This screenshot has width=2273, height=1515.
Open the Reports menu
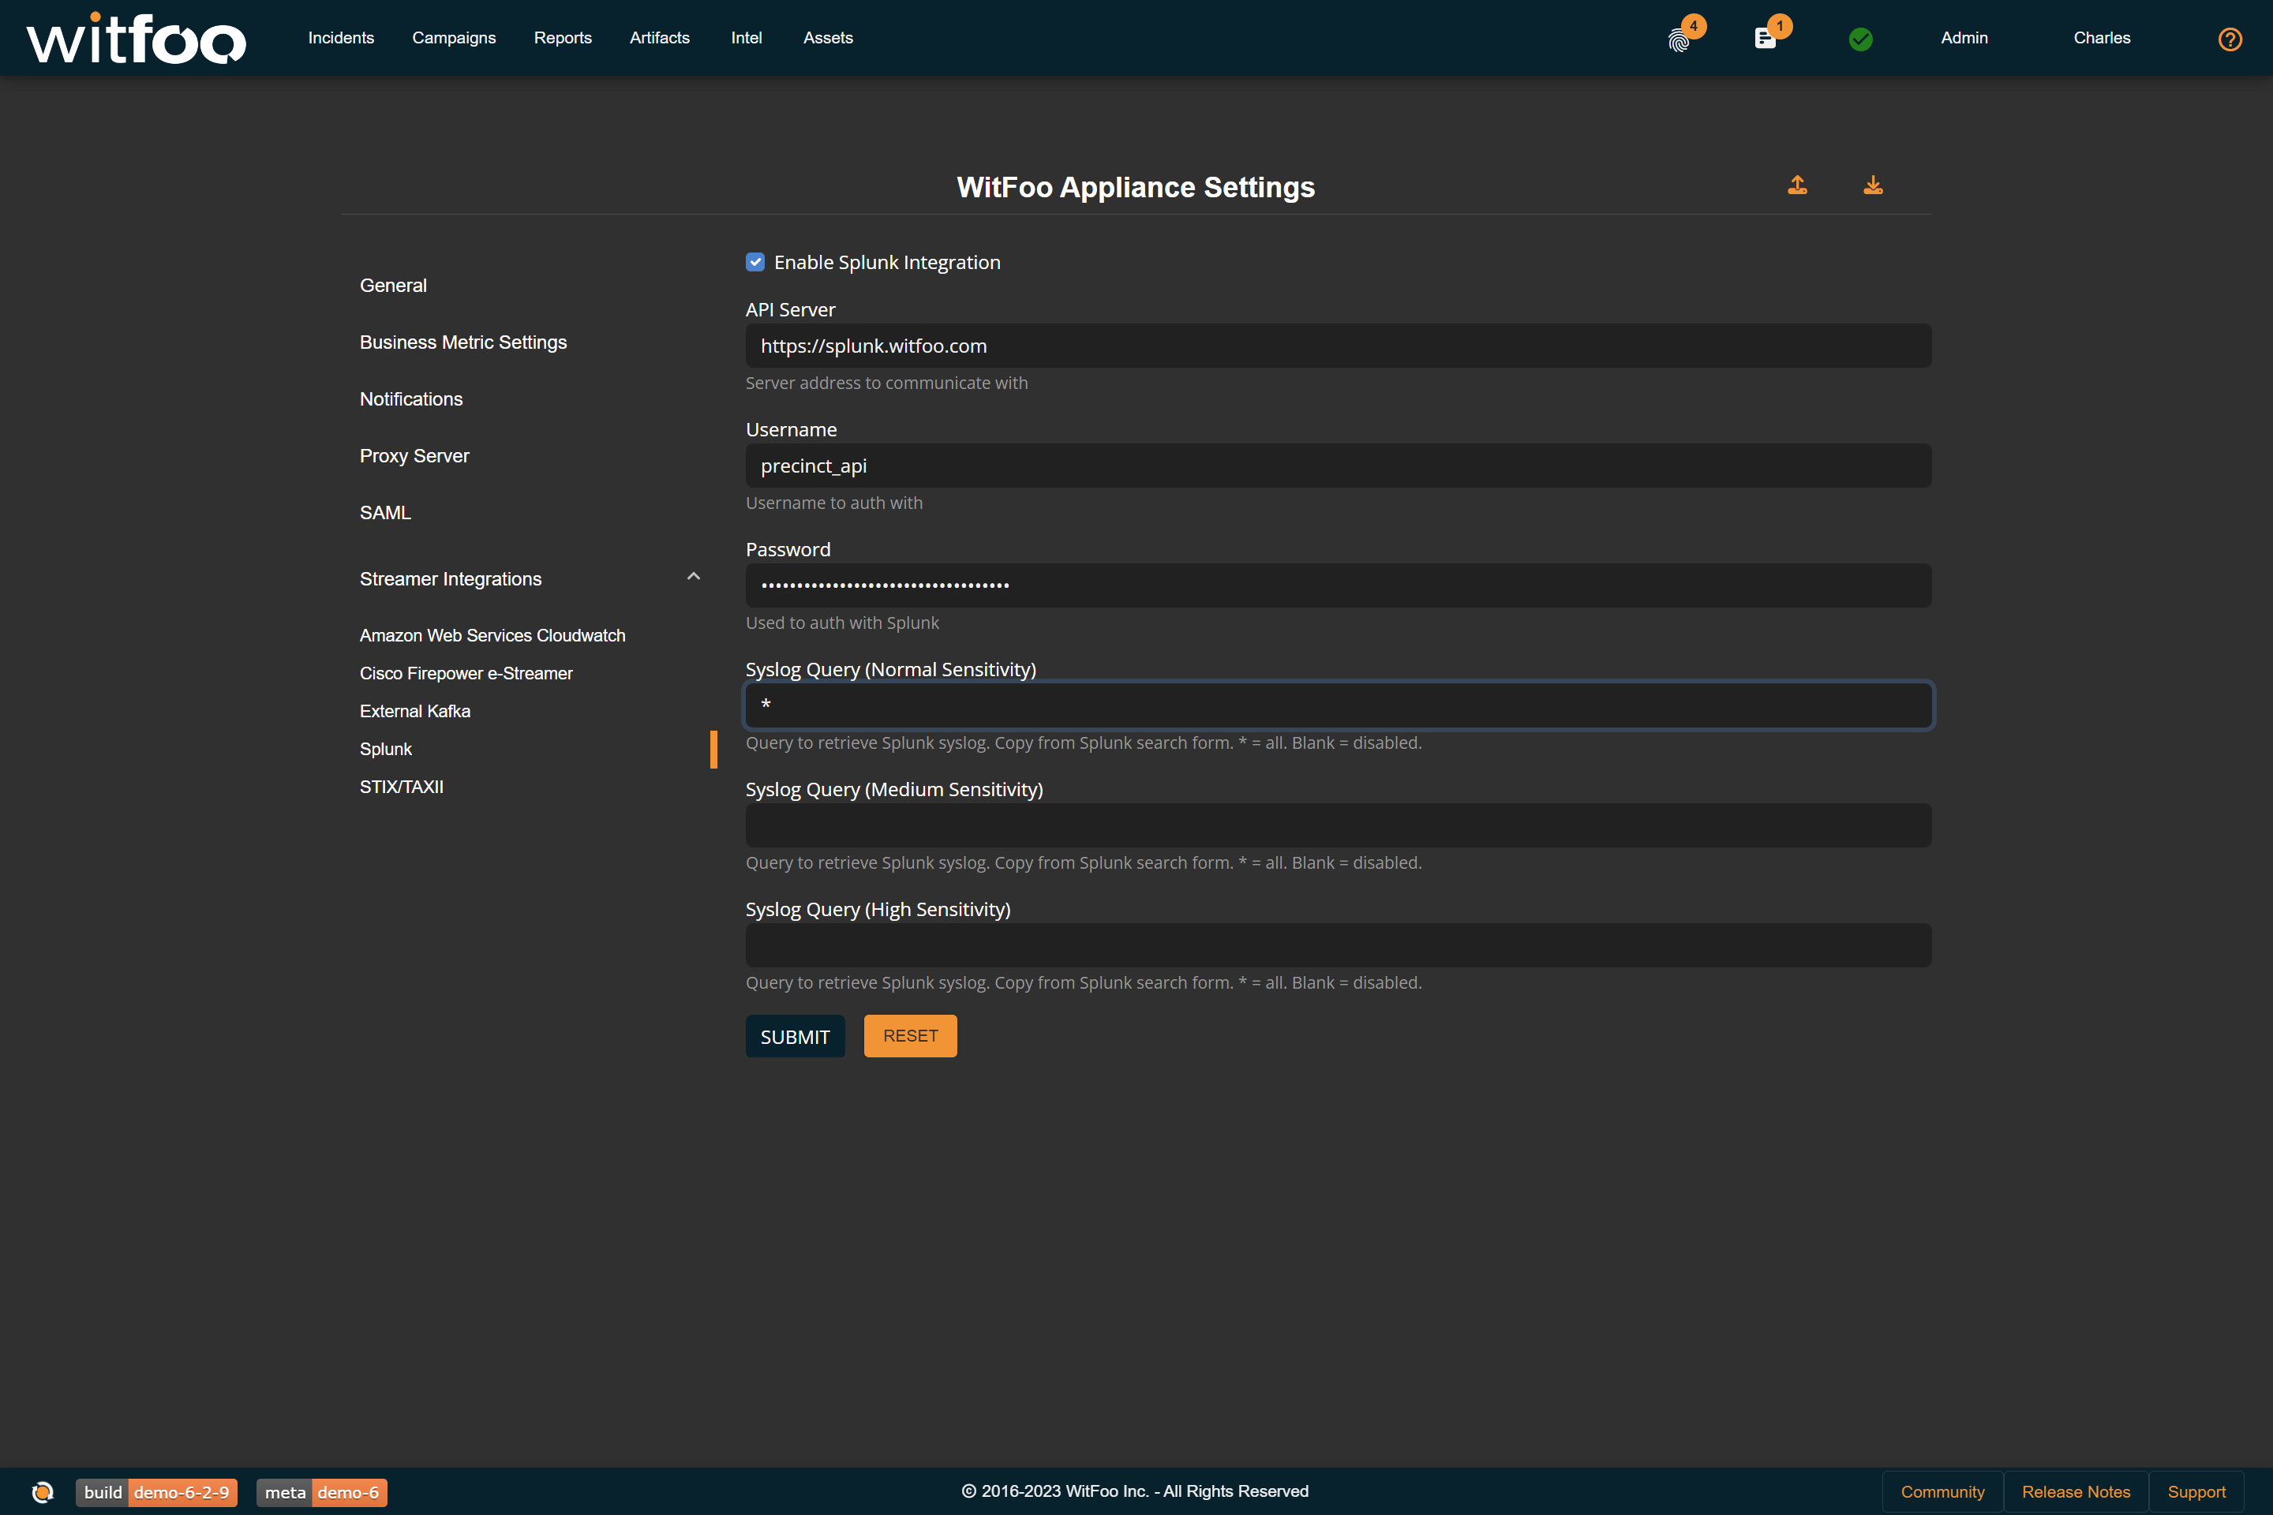tap(563, 38)
